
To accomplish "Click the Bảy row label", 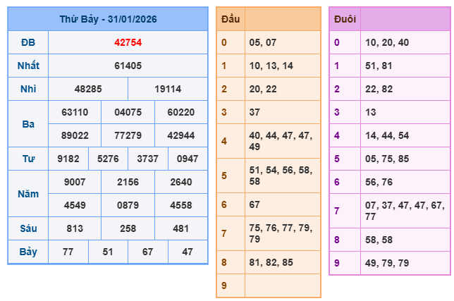I will 28,251.
